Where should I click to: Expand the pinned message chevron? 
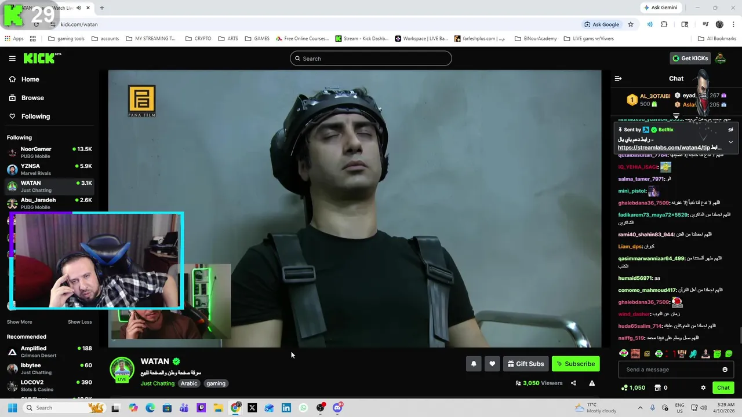[x=730, y=142]
